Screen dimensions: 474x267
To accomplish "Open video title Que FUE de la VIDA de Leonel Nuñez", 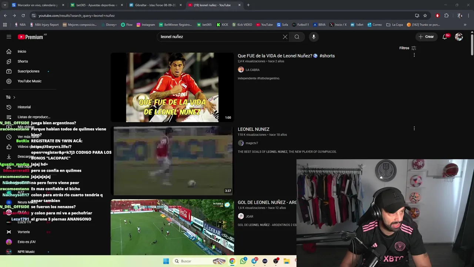I will [286, 56].
